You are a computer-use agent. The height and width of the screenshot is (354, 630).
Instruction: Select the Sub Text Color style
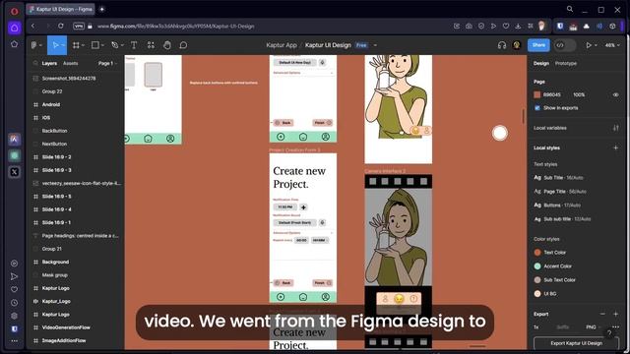[x=554, y=279]
